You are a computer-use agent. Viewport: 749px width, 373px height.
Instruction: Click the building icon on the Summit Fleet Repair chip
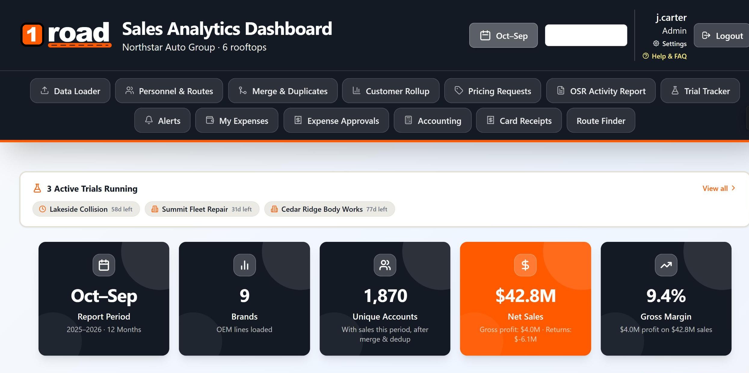[x=155, y=209]
